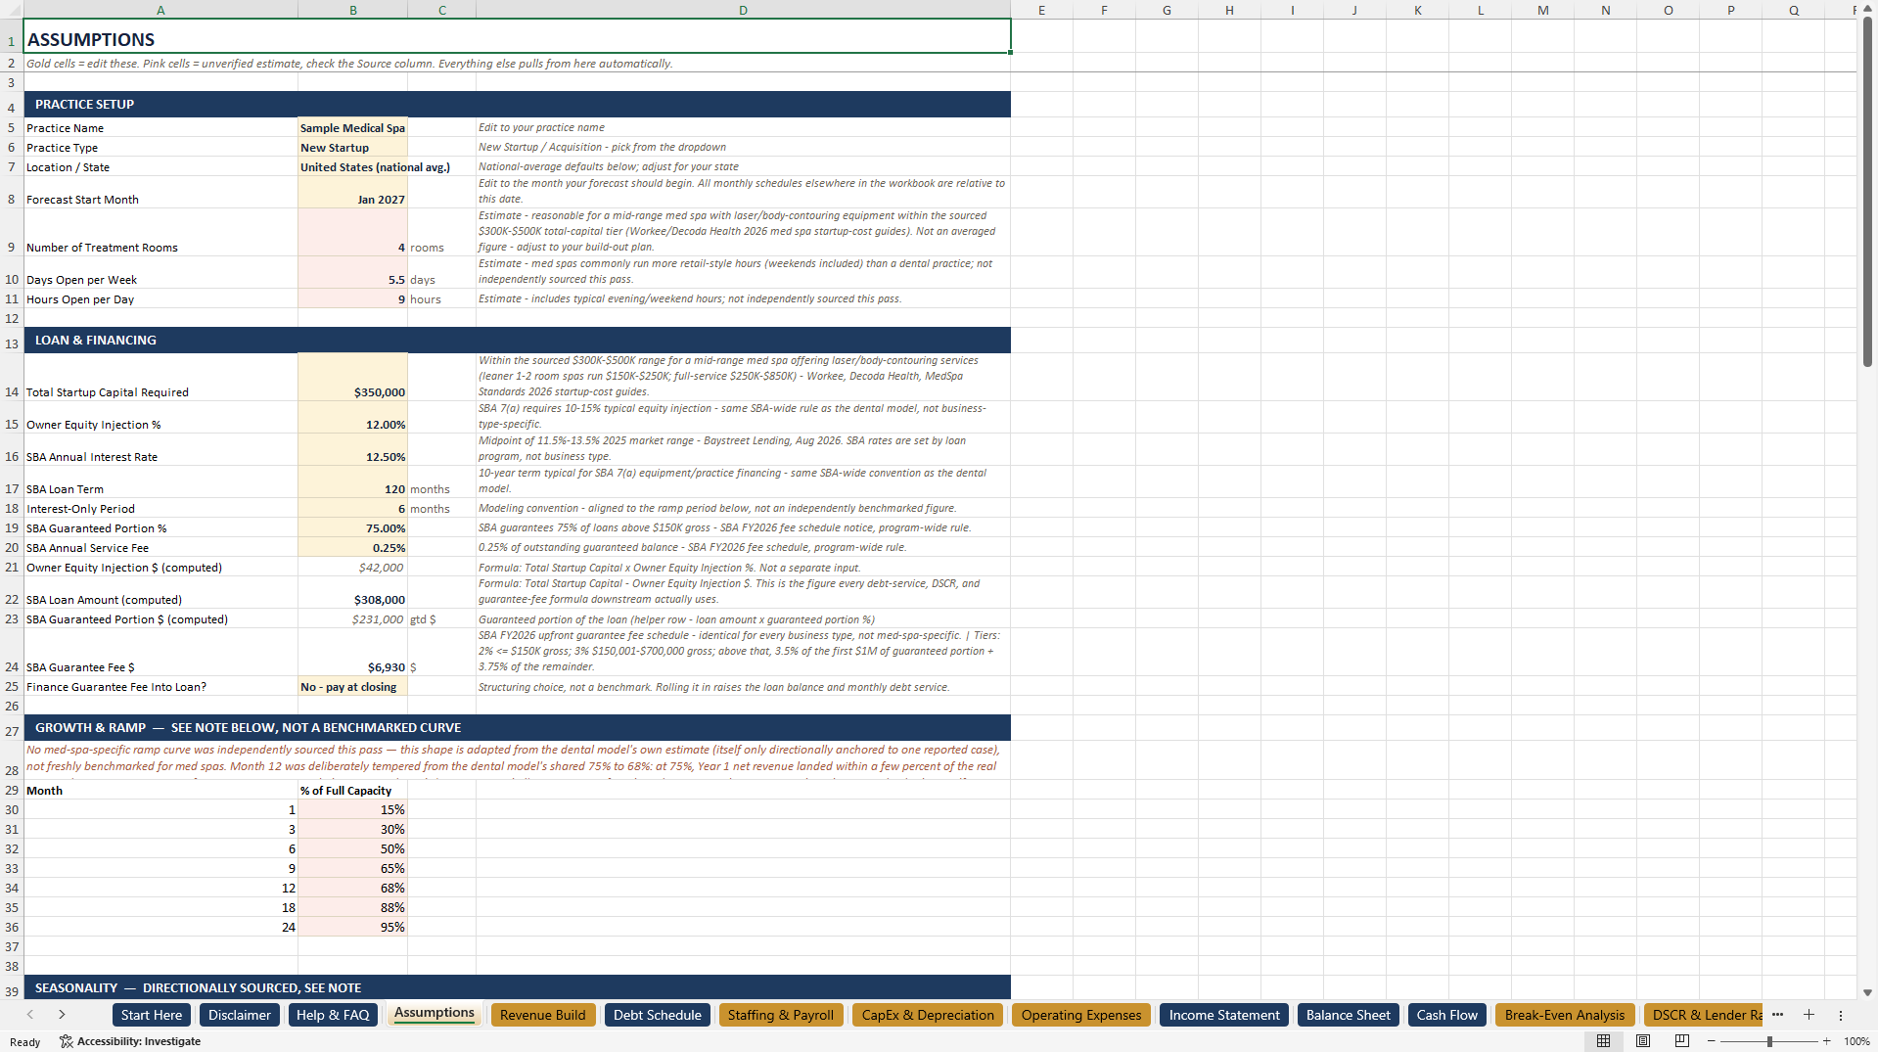Open the Break-Even Analysis tab
1878x1052 pixels.
click(1565, 1015)
